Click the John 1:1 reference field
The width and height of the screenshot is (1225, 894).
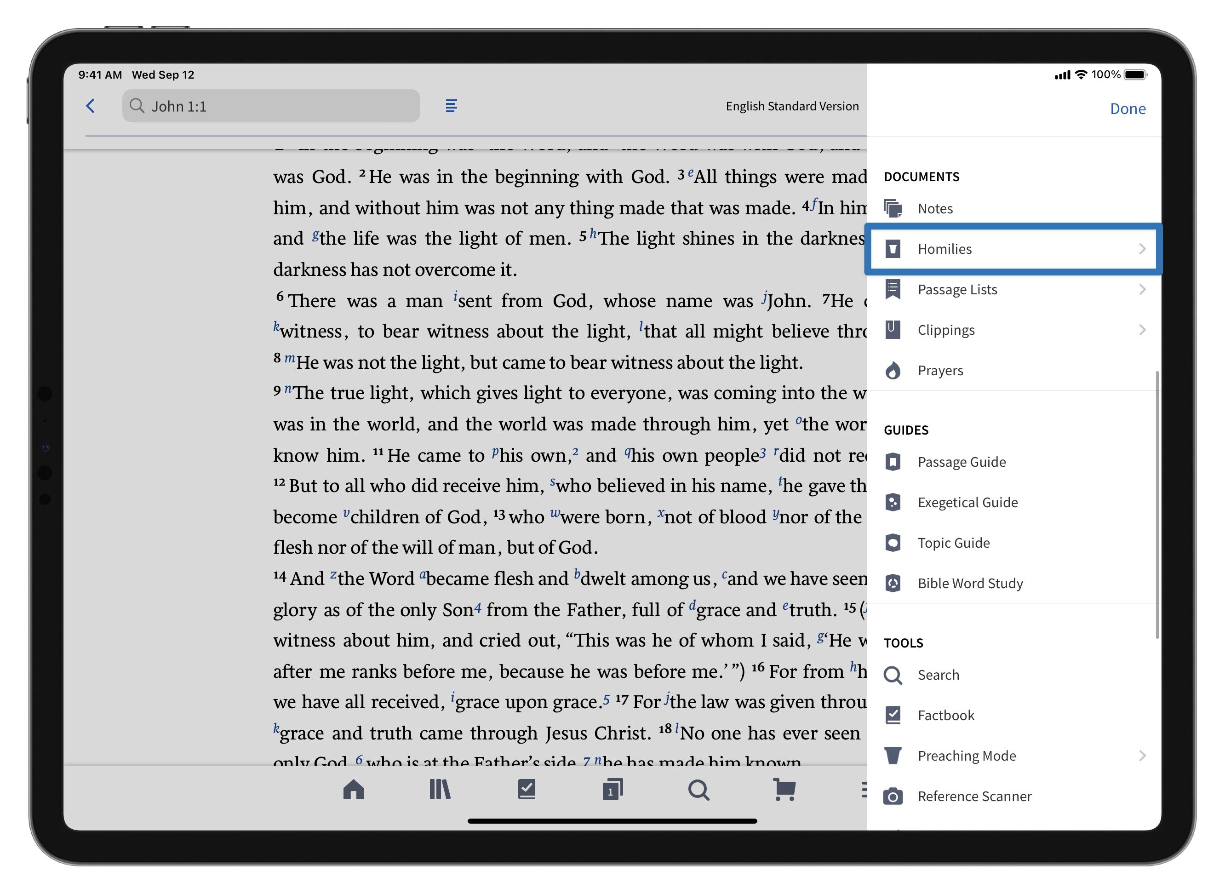(x=271, y=106)
